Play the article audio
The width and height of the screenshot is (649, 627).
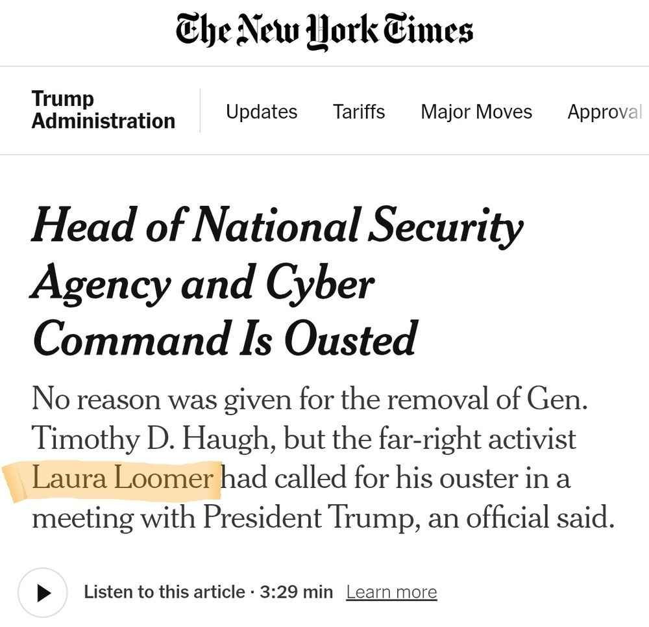[x=42, y=593]
